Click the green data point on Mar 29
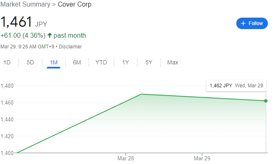Image resolution: width=274 pixels, height=164 pixels. (266, 101)
